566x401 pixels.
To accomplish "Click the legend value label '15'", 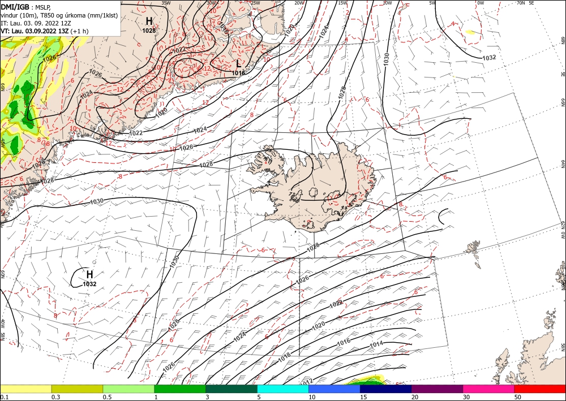I will (x=363, y=397).
